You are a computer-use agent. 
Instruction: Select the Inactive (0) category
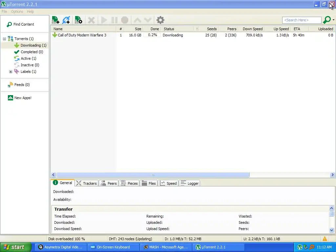27,65
